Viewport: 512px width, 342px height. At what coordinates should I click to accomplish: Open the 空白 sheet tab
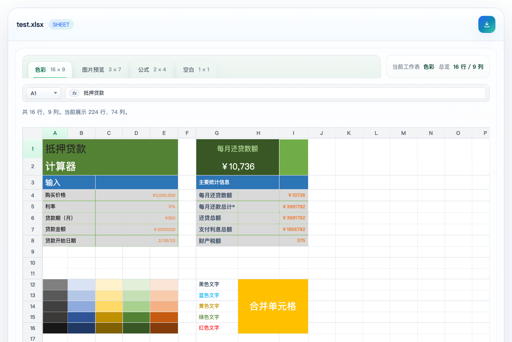coord(196,70)
